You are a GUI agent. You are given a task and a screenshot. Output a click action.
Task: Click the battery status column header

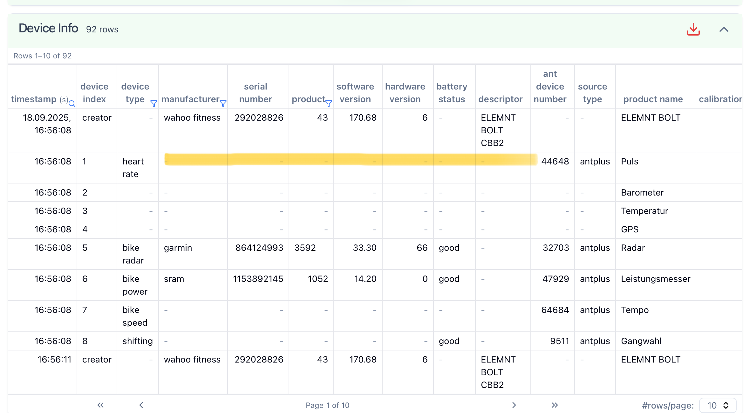pos(452,93)
